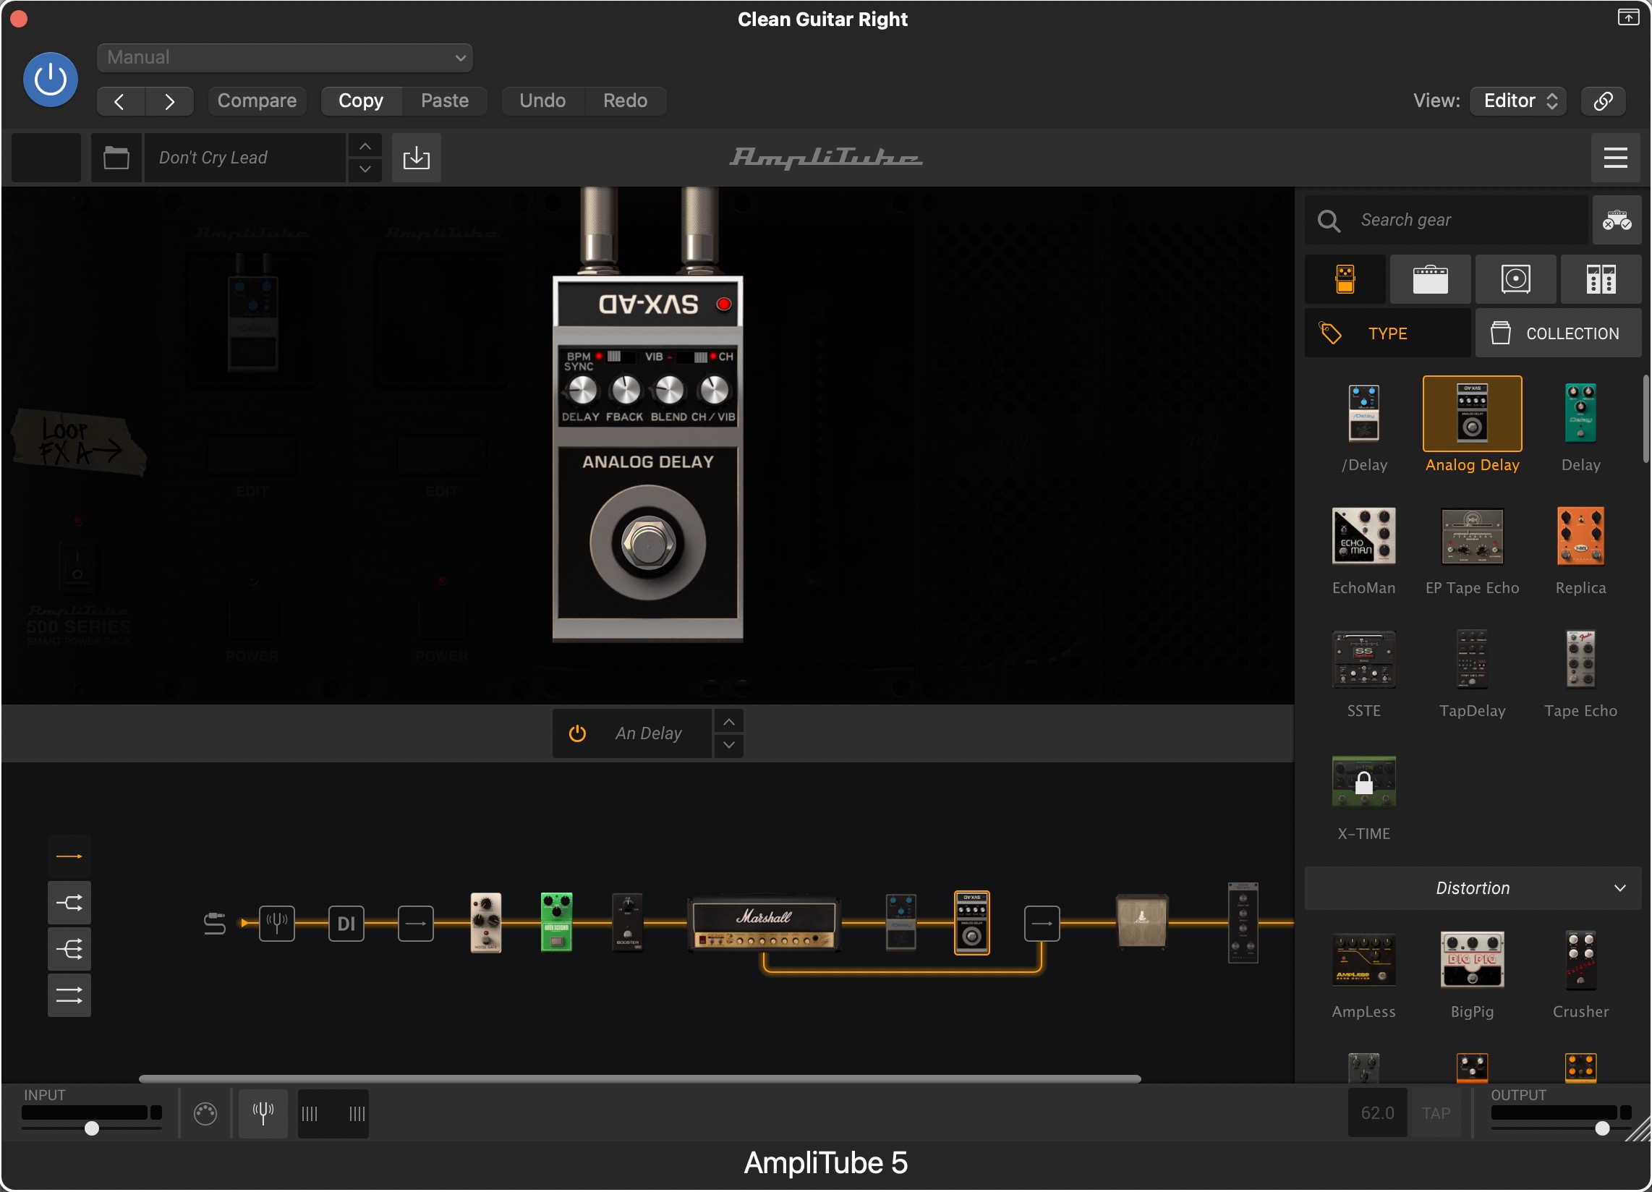Go to next preset with right arrow
1652x1192 pixels.
(169, 101)
